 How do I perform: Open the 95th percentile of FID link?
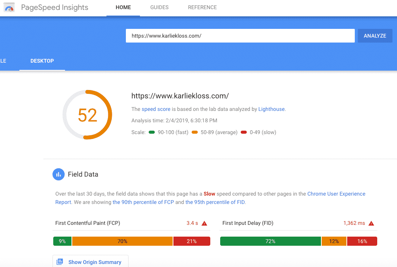pyautogui.click(x=215, y=202)
